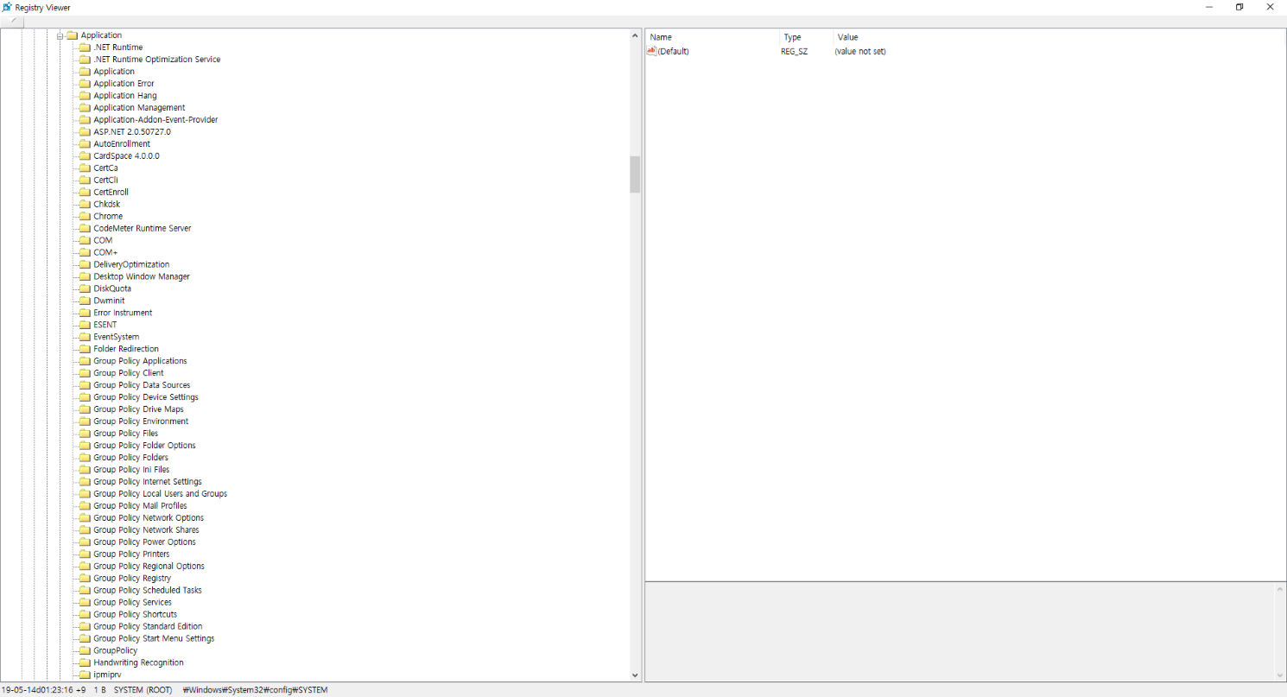This screenshot has width=1287, height=697.
Task: Select Group Policy Local Users and Groups
Action: pyautogui.click(x=161, y=495)
